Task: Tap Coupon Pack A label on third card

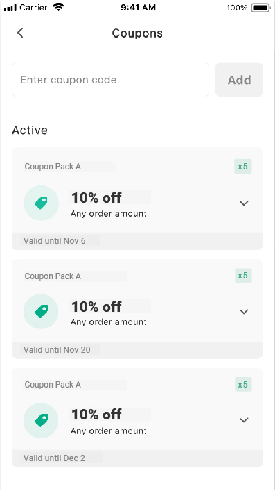Action: coord(53,385)
